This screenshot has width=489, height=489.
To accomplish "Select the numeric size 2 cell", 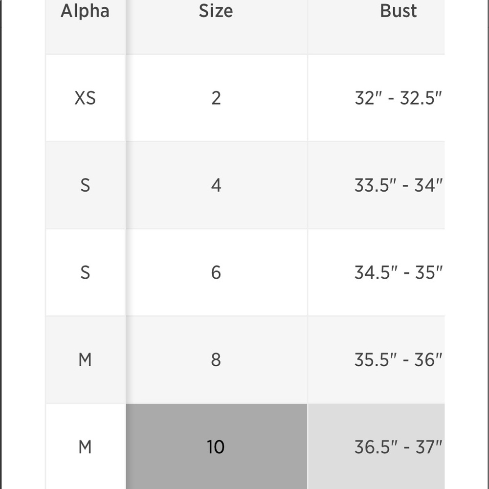I will (216, 98).
